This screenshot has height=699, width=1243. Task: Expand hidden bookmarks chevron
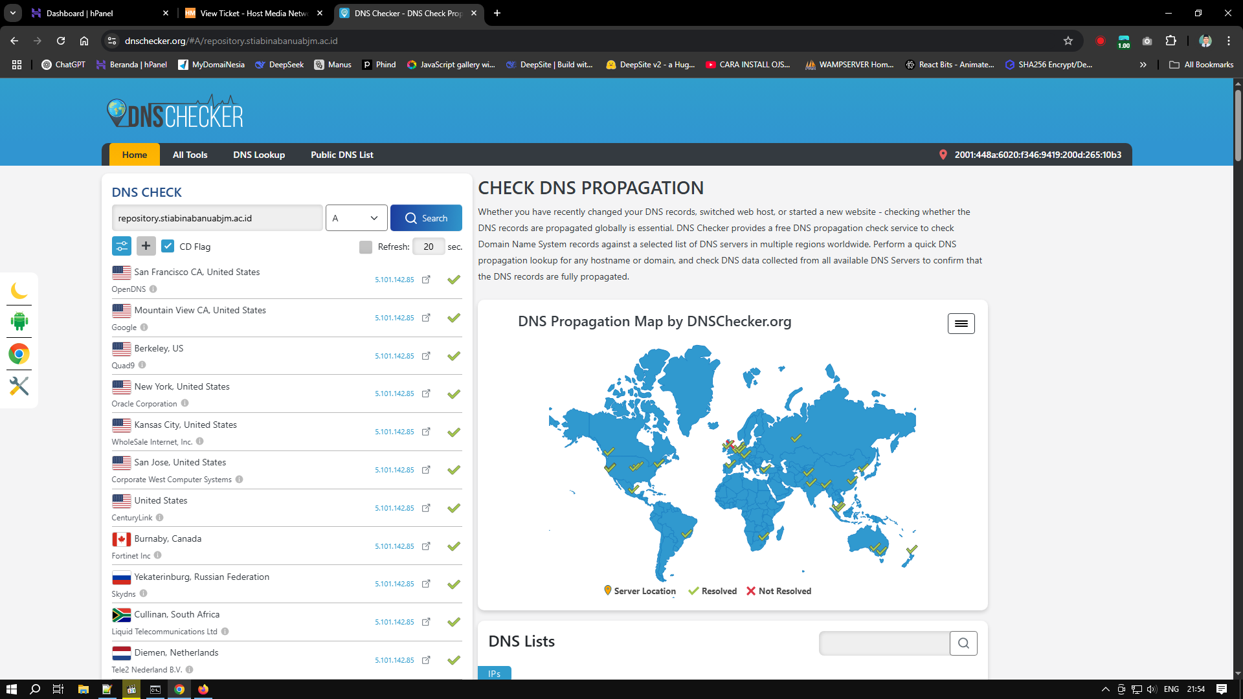coord(1143,65)
